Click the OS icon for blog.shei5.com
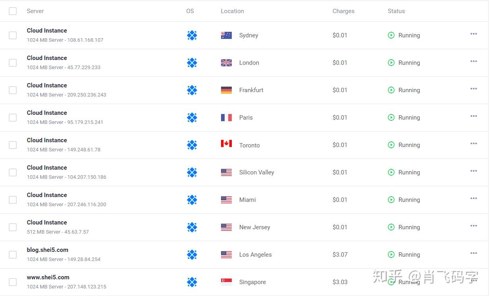The image size is (491, 296). (192, 255)
